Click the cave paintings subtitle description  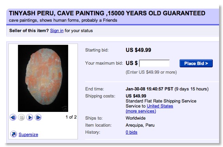(x=63, y=20)
